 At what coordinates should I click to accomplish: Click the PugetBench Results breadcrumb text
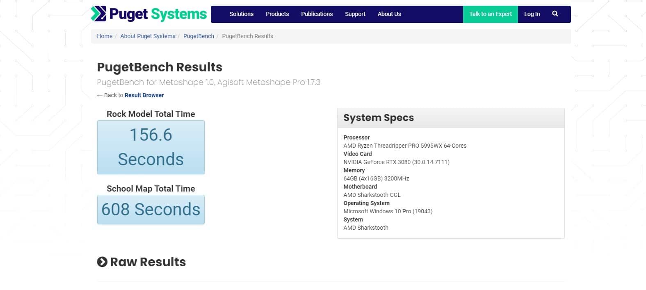(247, 36)
